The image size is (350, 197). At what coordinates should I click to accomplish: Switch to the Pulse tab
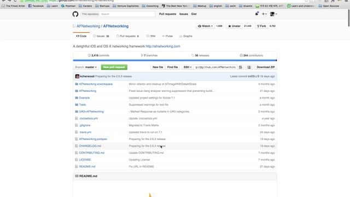167,36
